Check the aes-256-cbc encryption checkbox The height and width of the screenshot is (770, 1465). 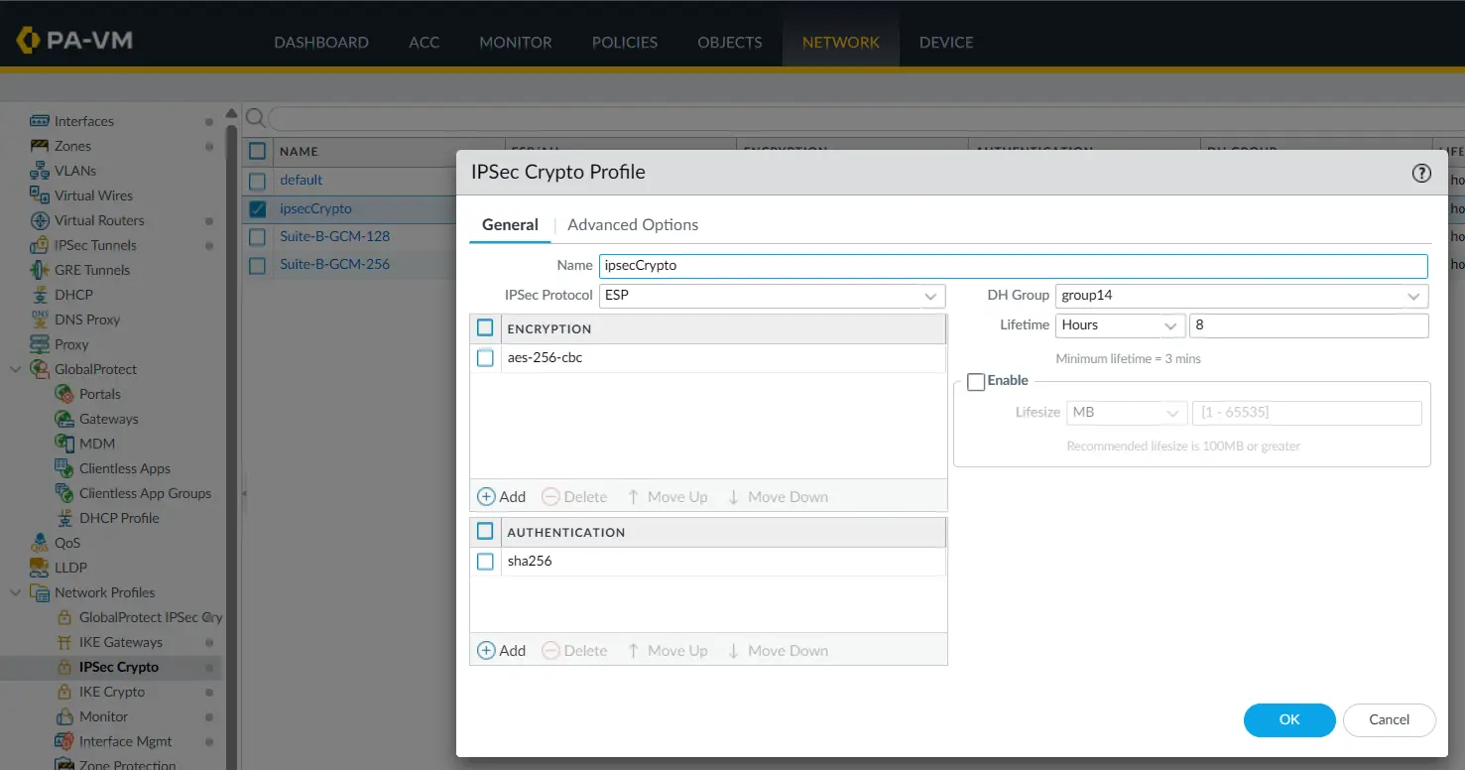[485, 357]
